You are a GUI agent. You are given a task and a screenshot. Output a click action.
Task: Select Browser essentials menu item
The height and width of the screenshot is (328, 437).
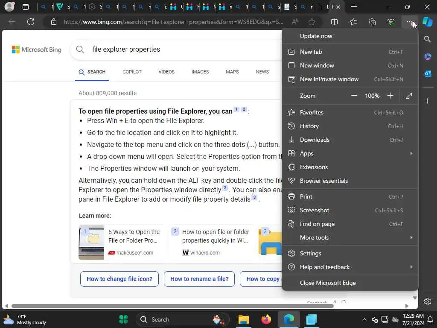(x=350, y=181)
